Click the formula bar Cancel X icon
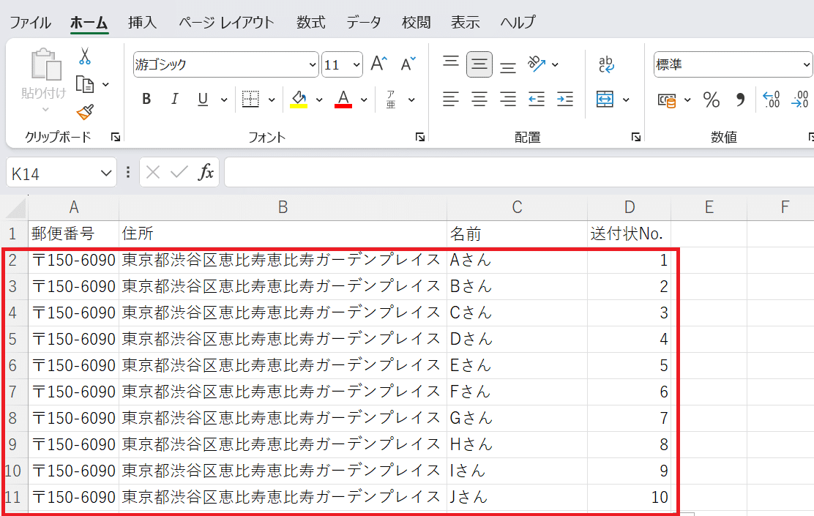Image resolution: width=814 pixels, height=516 pixels. (x=152, y=172)
